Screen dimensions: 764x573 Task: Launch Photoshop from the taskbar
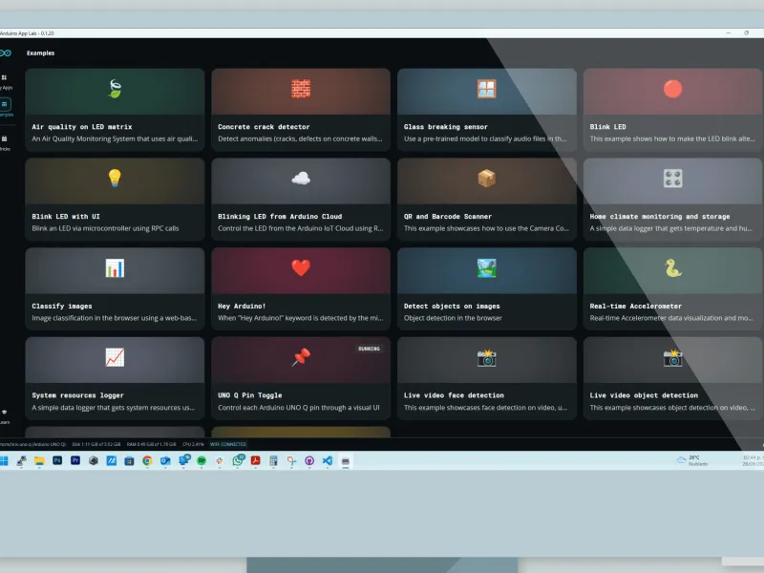[57, 460]
